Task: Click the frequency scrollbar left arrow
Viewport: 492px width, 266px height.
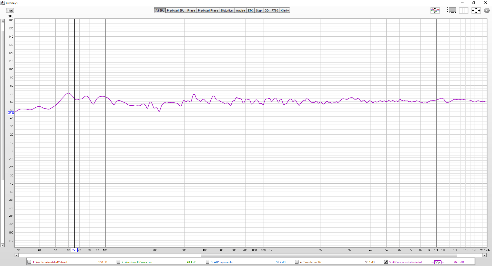Action: [16, 255]
